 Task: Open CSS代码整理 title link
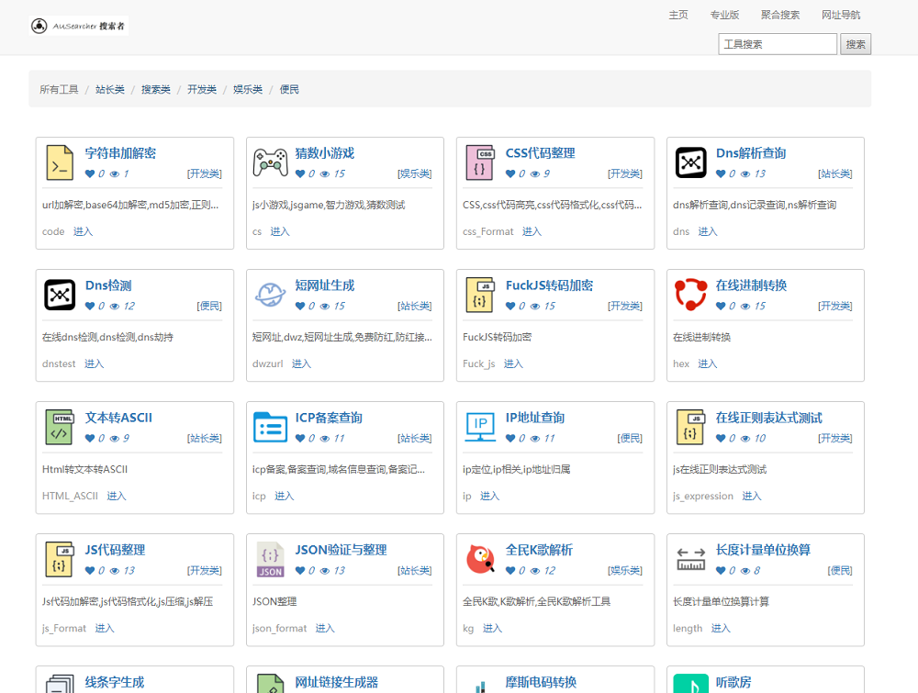point(541,153)
